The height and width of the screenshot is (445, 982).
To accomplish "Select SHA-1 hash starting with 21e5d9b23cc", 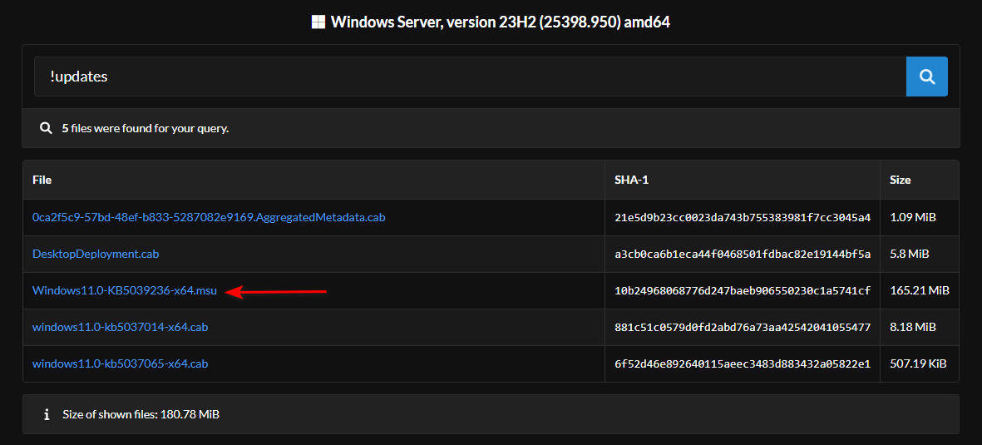I will pos(743,217).
